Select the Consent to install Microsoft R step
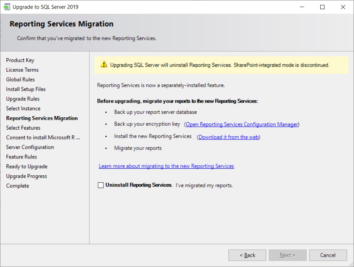This screenshot has width=354, height=267. (x=43, y=138)
